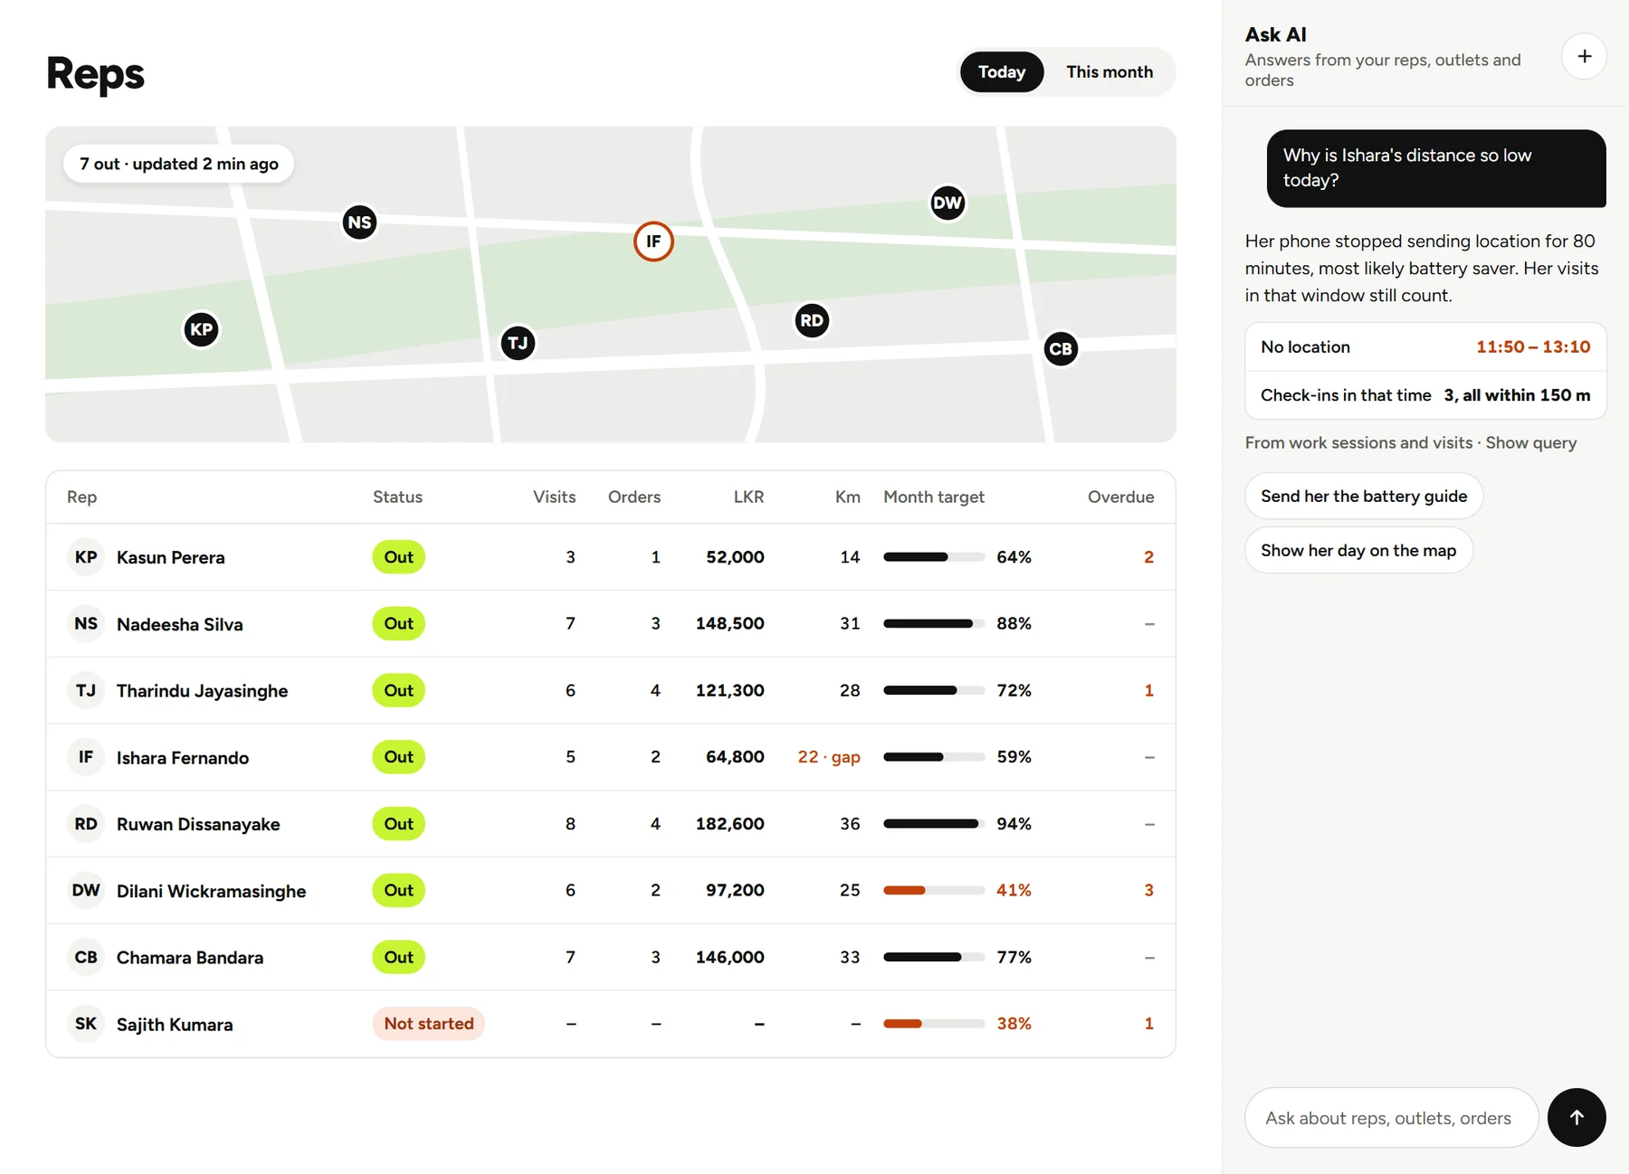The image size is (1629, 1174).
Task: Click the DW map marker
Action: tap(948, 203)
